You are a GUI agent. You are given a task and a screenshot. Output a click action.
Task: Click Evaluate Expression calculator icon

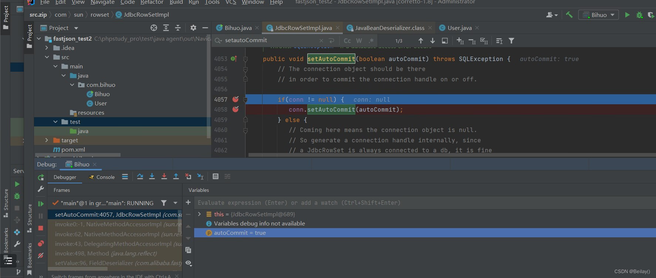point(216,177)
